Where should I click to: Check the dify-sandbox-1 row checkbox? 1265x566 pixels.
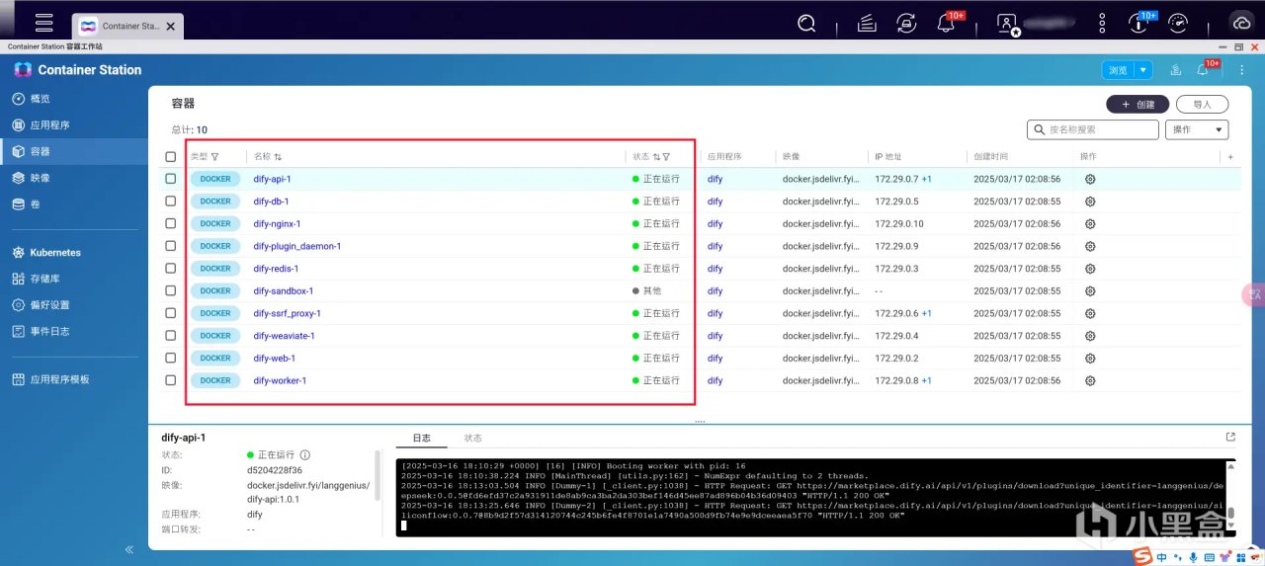[x=171, y=291]
